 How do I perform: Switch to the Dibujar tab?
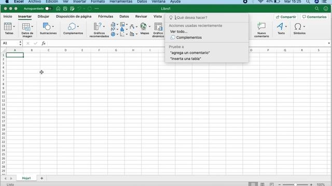tap(44, 17)
